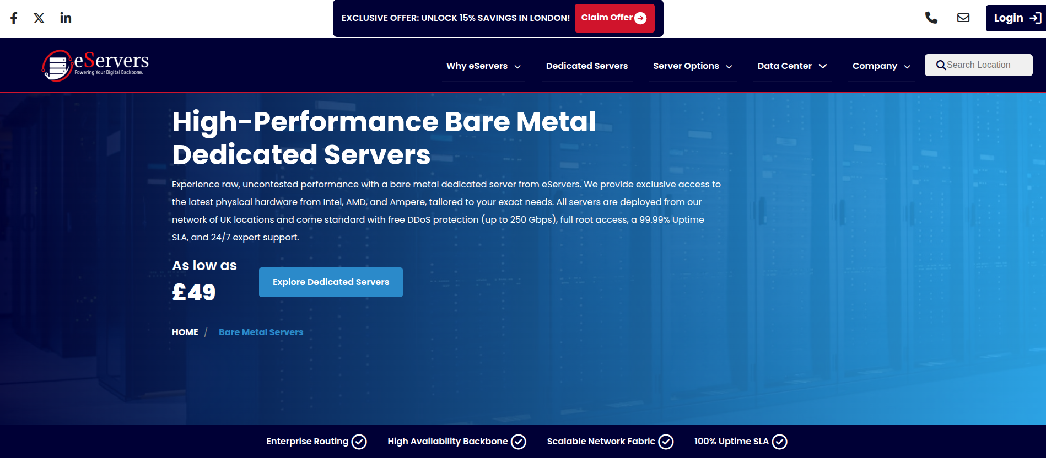Click the "Enterprise Routing" text
Screen dimensions: 1046x462
click(x=308, y=442)
